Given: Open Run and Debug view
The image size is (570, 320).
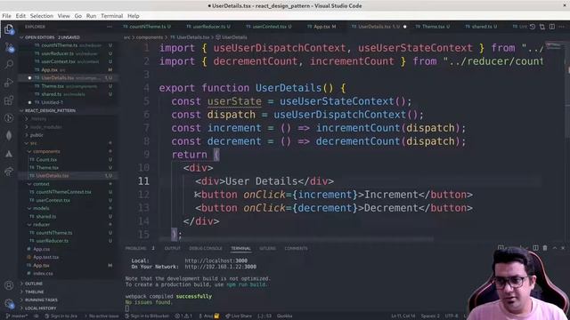Looking at the screenshot, I should click(x=9, y=83).
